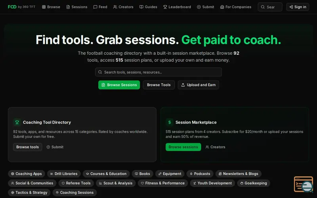Open the For Companies page
Image resolution: width=317 pixels, height=198 pixels.
point(236,7)
